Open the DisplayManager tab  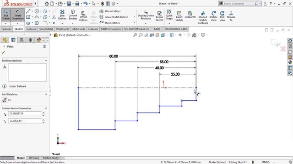pyautogui.click(x=39, y=40)
